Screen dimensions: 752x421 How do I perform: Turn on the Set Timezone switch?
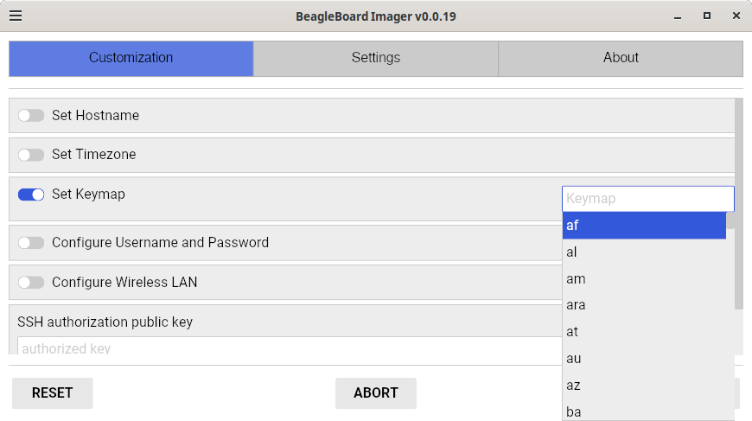pos(31,155)
